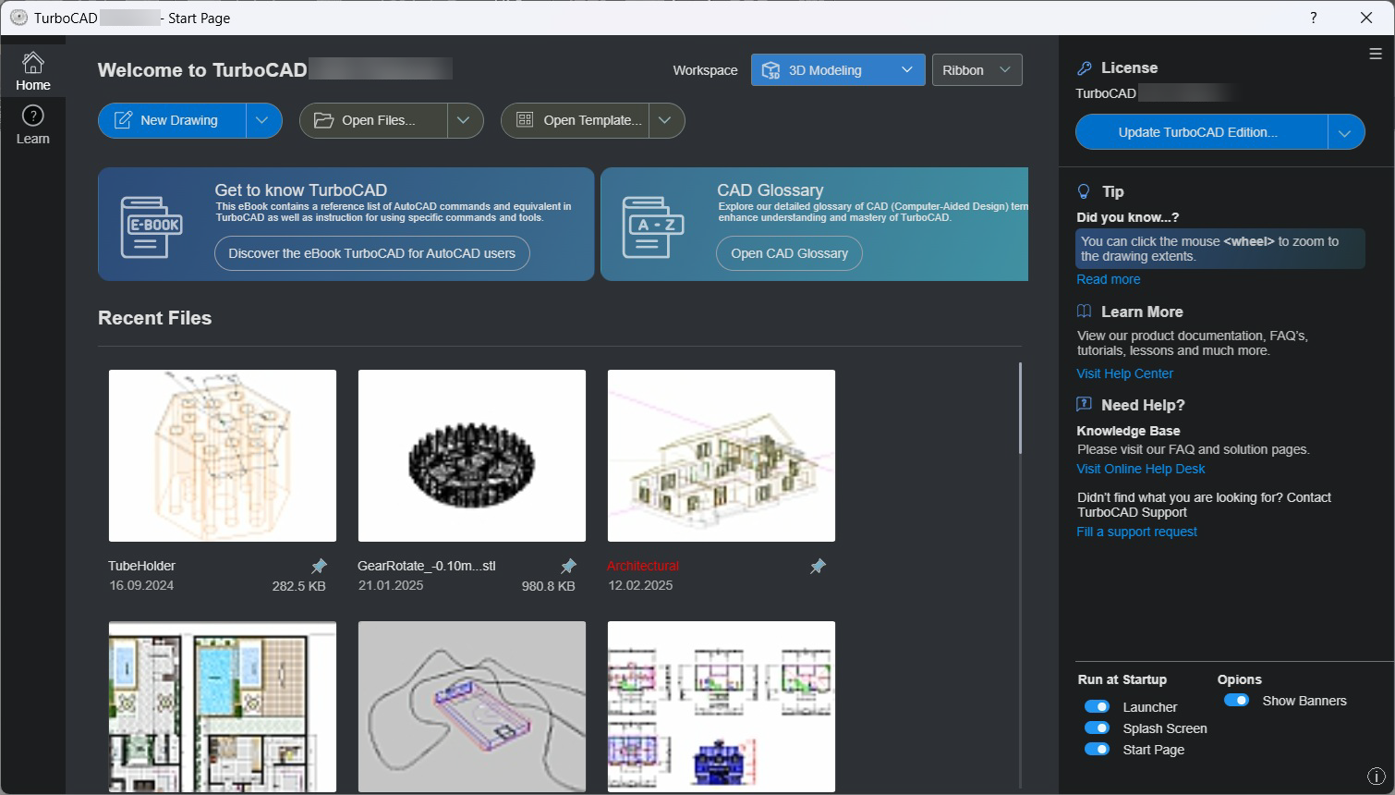The height and width of the screenshot is (795, 1395).
Task: Click the 282.5 KB file size
Action: 298,586
